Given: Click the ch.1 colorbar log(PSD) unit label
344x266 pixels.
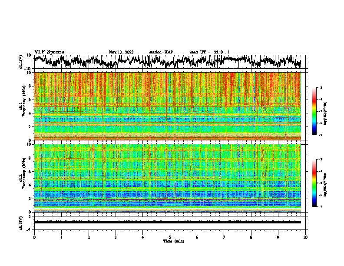Looking at the screenshot, I should pyautogui.click(x=325, y=113).
